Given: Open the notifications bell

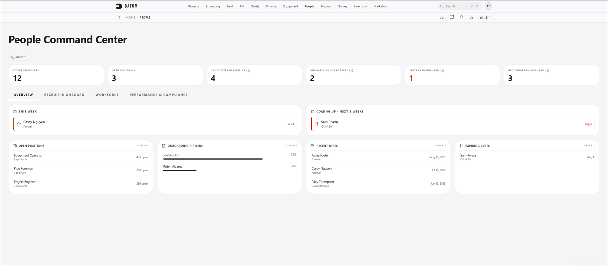Looking at the screenshot, I should (x=461, y=18).
